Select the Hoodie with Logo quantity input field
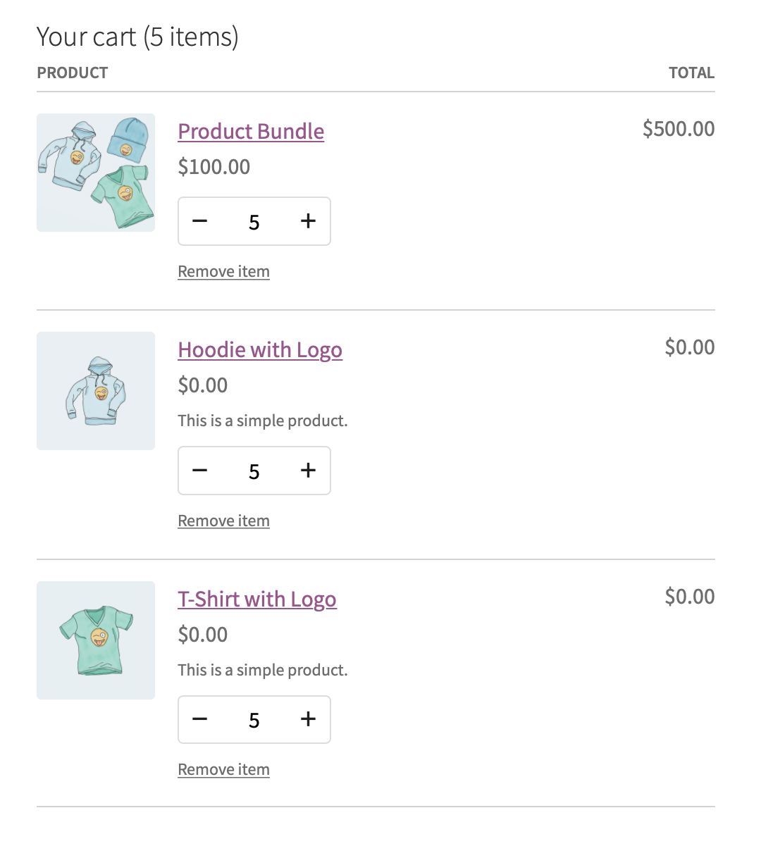Screen dimensions: 761x858 pos(254,471)
